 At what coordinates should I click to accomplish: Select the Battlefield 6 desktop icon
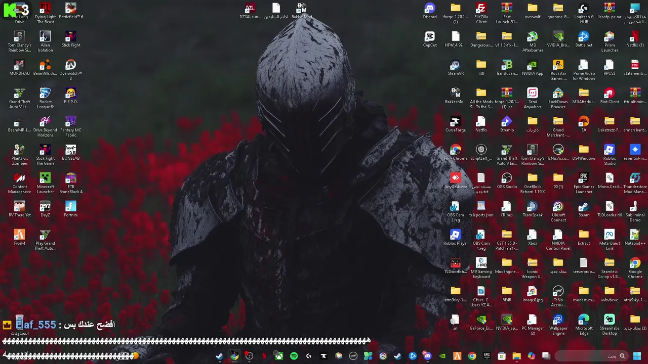[71, 11]
